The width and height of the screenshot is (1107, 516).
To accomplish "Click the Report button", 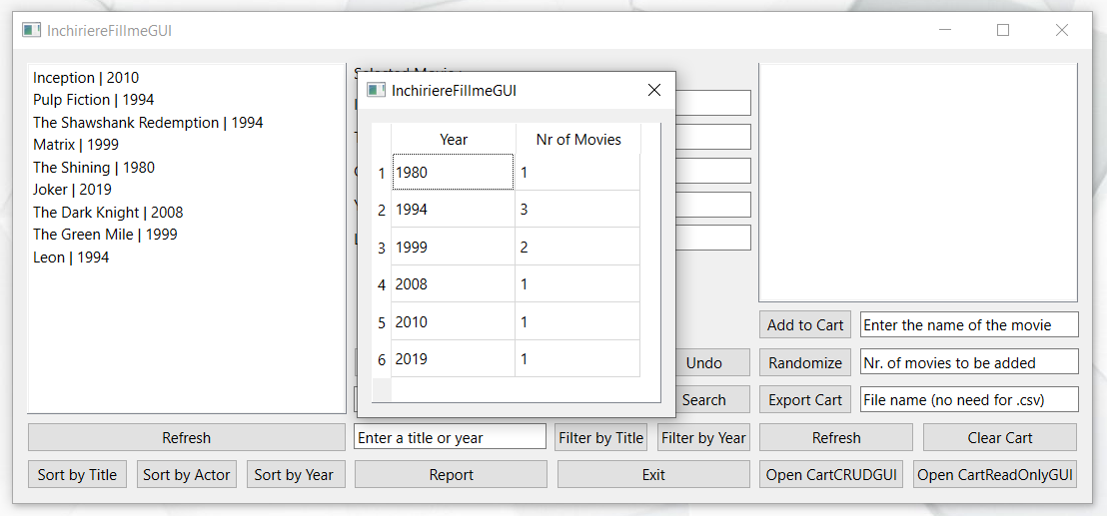I will [452, 474].
